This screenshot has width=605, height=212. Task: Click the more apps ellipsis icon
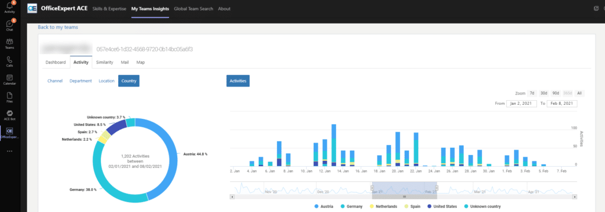point(9,151)
